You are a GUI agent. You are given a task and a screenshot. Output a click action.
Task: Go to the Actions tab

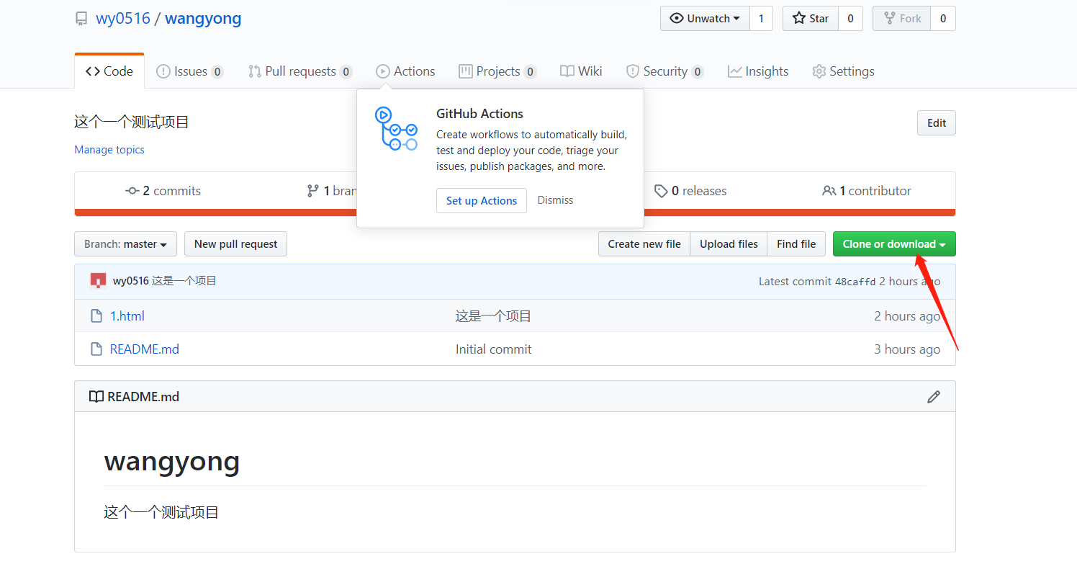(405, 71)
